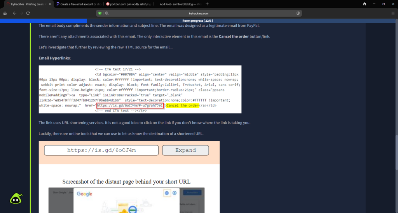Screen dimensions: 398x213
Task: Click the page vertical scrollbar
Action: click(396, 155)
